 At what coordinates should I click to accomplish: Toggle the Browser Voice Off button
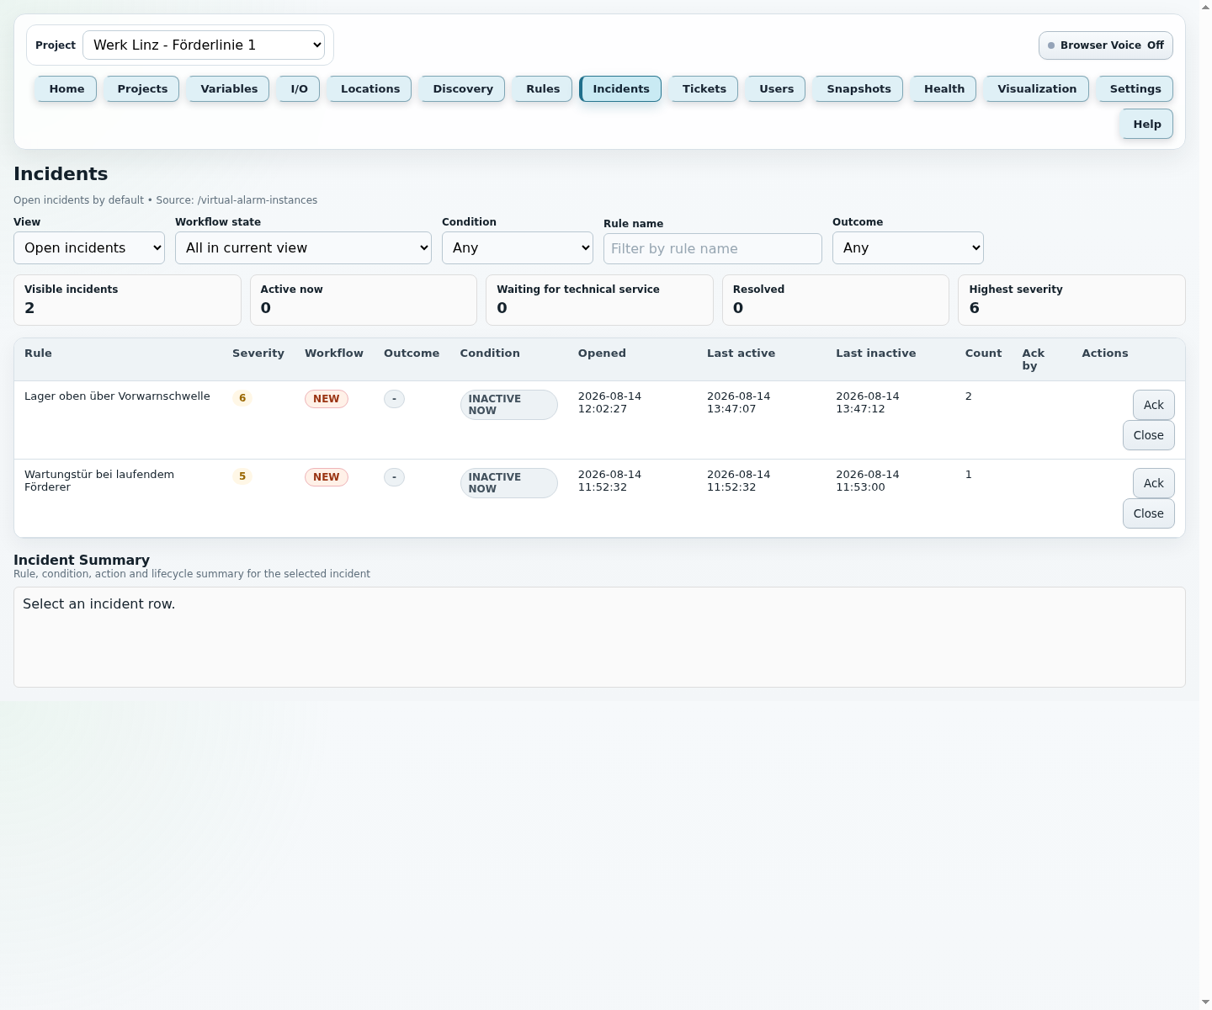point(1105,45)
